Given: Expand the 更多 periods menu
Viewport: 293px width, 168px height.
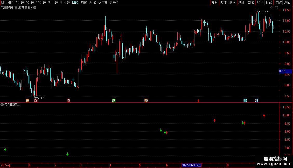Looking at the screenshot, I should (x=114, y=2).
